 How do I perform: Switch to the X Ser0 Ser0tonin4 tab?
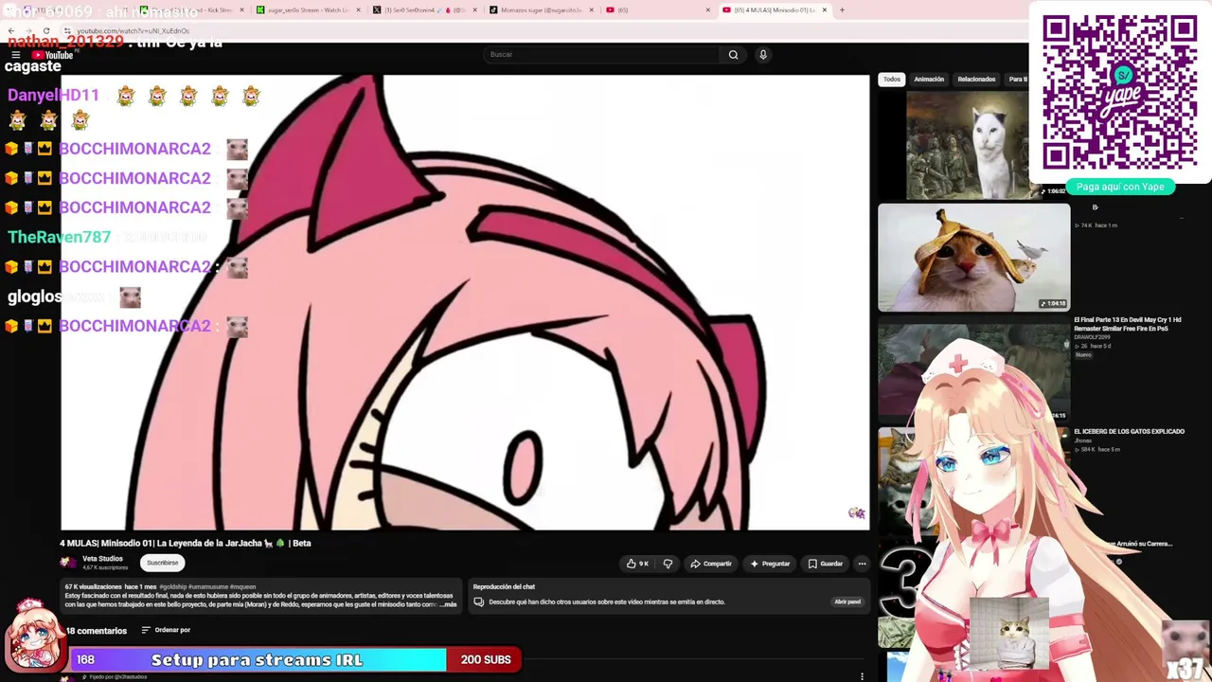pos(425,10)
